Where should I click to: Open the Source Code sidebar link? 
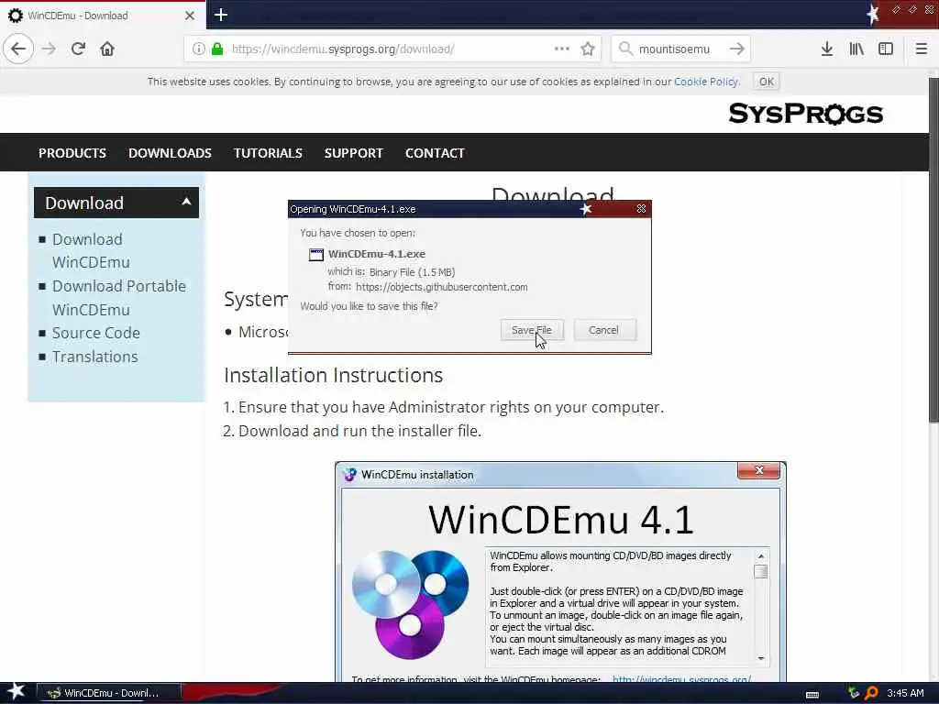pos(95,333)
